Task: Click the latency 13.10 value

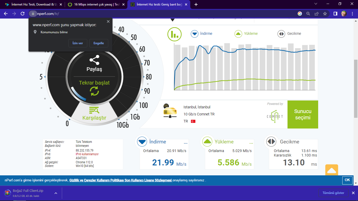Action: (x=294, y=163)
